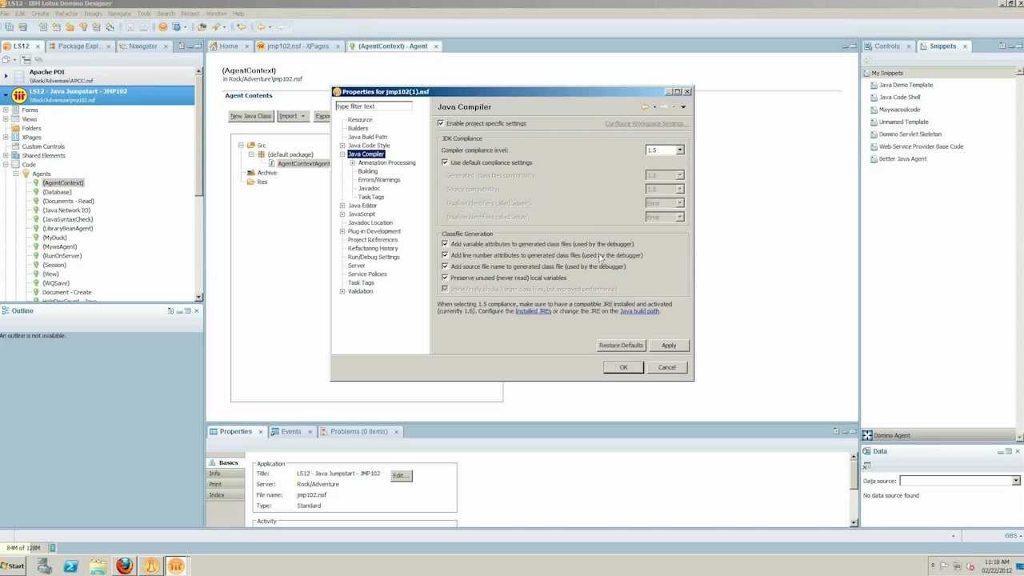Viewport: 1024px width, 576px height.
Task: Select Errors/Warnings in preferences tree
Action: (x=379, y=180)
